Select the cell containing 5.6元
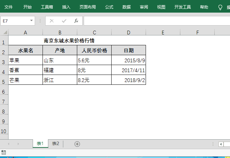The height and width of the screenshot is (158, 230). (94, 61)
